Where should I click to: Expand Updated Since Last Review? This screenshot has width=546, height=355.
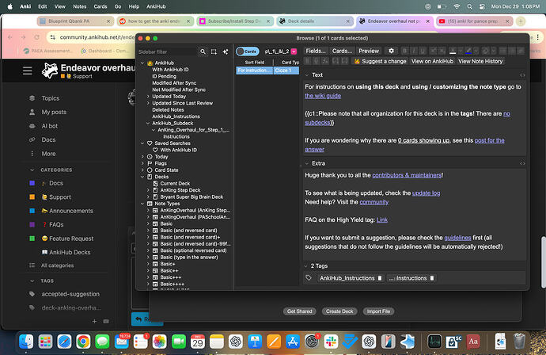(x=148, y=103)
